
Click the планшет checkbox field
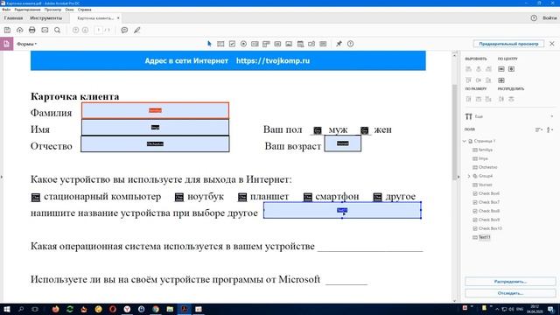click(242, 197)
